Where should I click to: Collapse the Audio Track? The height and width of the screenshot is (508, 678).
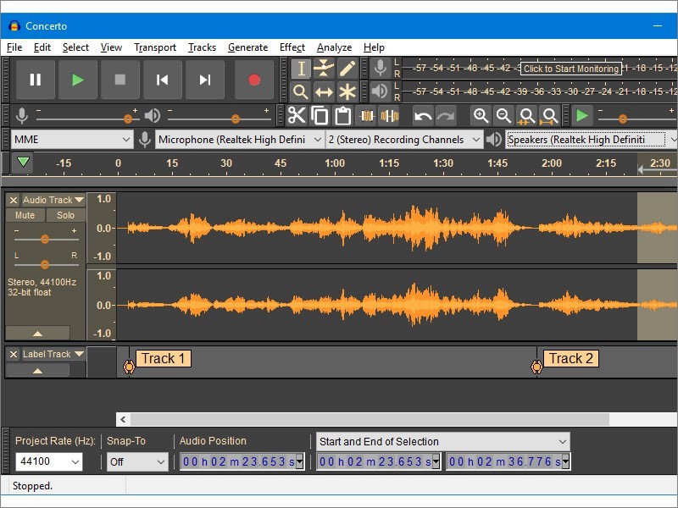pyautogui.click(x=37, y=333)
